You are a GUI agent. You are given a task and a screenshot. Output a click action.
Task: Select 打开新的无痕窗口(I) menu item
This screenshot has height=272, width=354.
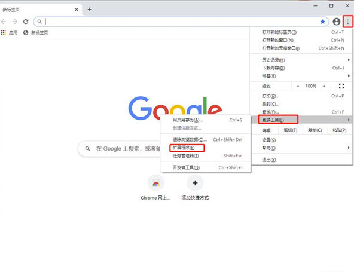click(x=301, y=48)
